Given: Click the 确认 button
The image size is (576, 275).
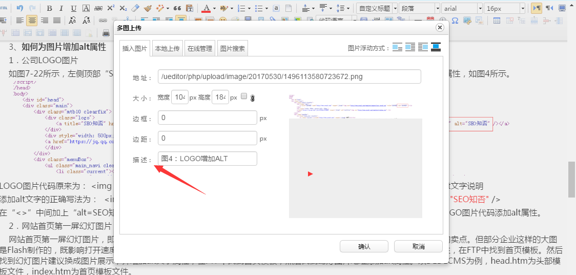Looking at the screenshot, I should click(364, 247).
